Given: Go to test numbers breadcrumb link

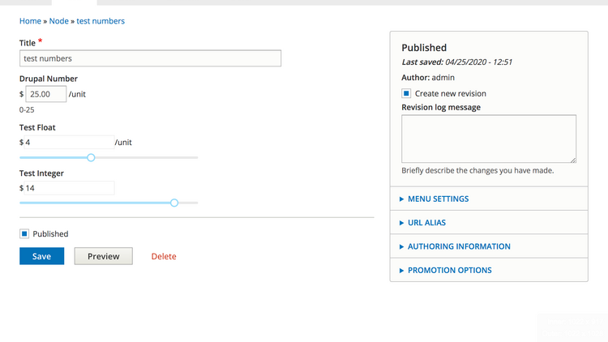Looking at the screenshot, I should coord(101,21).
